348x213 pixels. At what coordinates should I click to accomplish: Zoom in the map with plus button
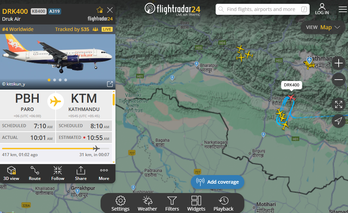338,63
